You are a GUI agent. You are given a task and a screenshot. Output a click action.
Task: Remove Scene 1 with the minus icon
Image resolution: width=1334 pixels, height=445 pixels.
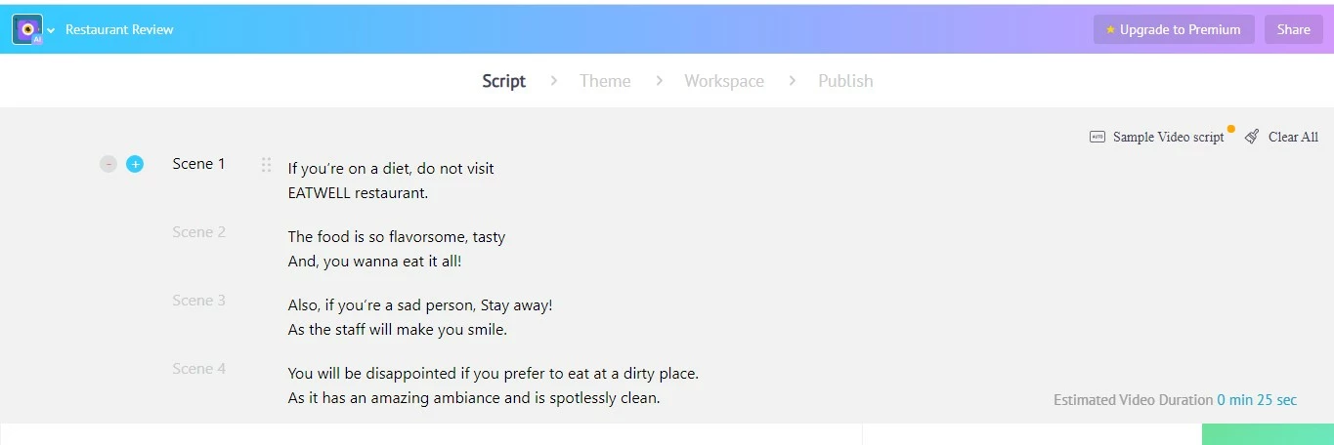(108, 164)
